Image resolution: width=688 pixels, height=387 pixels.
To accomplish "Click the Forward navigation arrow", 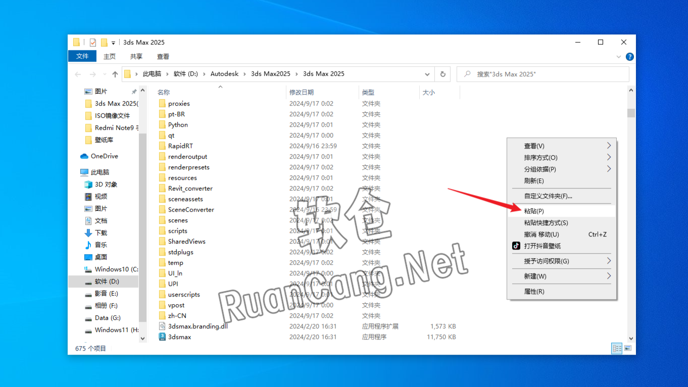I will point(92,74).
